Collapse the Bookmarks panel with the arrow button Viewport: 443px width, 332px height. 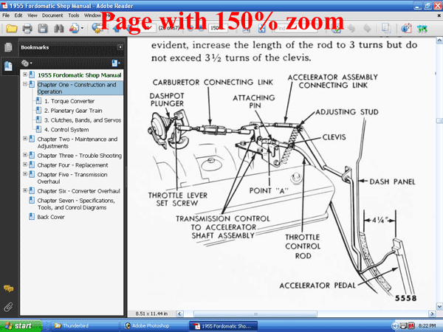pyautogui.click(x=120, y=47)
